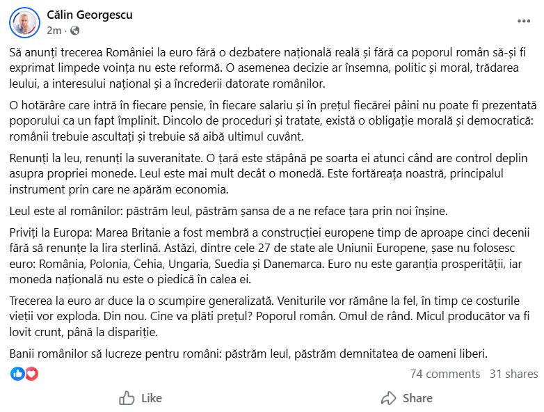544x412 pixels.
Task: Click the paragraph starting 'Trecerea la euro ar duce'
Action: [270, 316]
